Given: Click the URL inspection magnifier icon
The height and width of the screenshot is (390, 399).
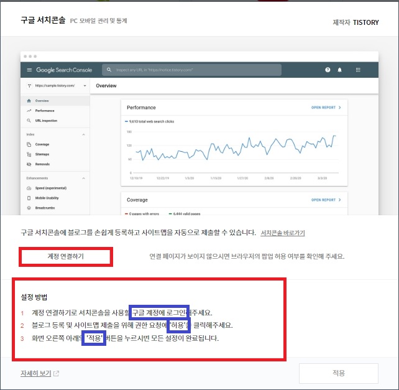Looking at the screenshot, I should point(29,121).
